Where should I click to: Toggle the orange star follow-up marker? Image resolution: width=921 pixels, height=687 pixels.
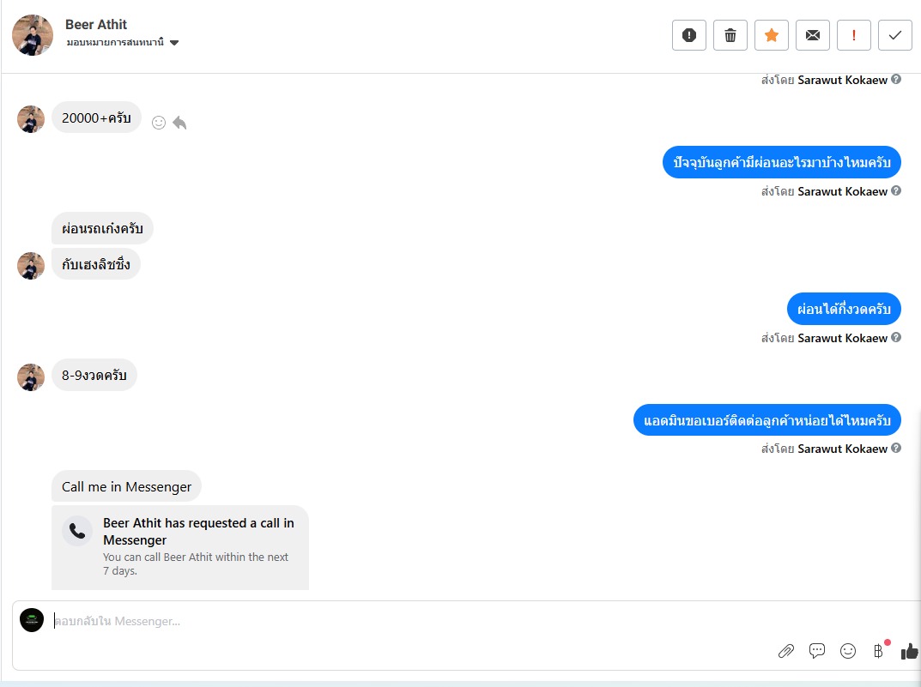click(772, 35)
